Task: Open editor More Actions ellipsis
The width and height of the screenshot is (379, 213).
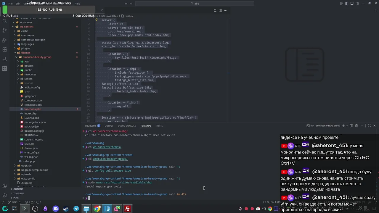Action: pos(225,10)
